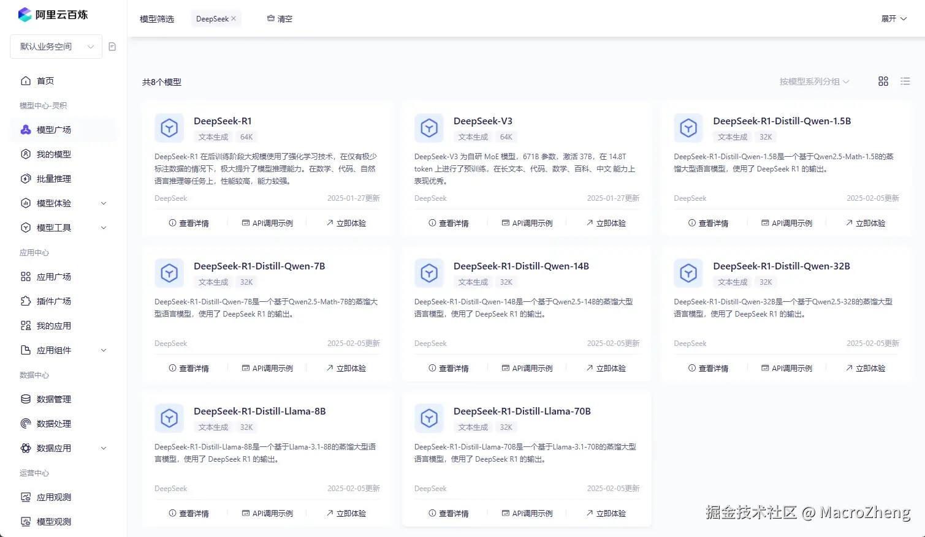Click the 应用广场 grid icon
The width and height of the screenshot is (925, 537).
coord(26,277)
